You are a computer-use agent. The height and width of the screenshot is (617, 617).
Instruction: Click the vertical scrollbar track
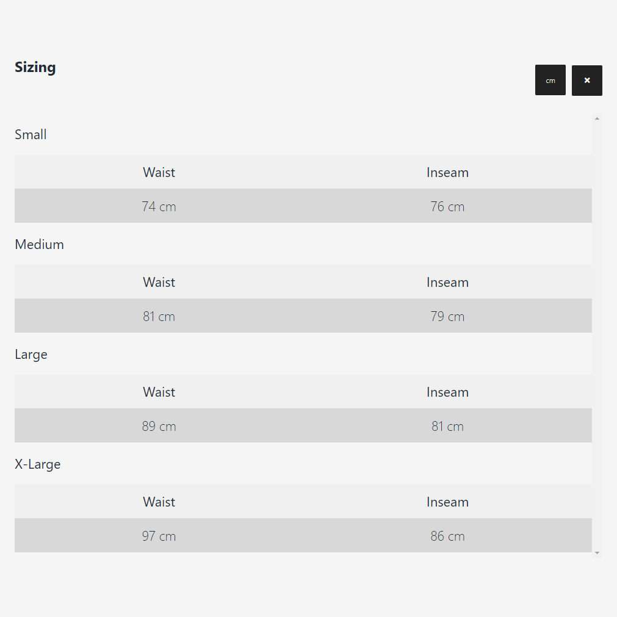click(x=597, y=336)
